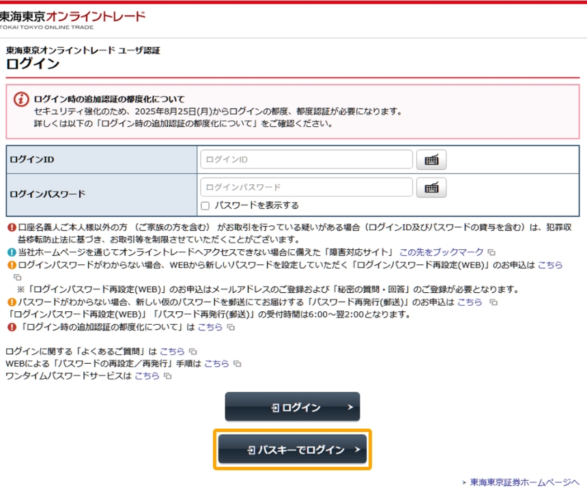Go to 東海東京証券ホームページへ link
Screen dimensions: 587x488
524,482
